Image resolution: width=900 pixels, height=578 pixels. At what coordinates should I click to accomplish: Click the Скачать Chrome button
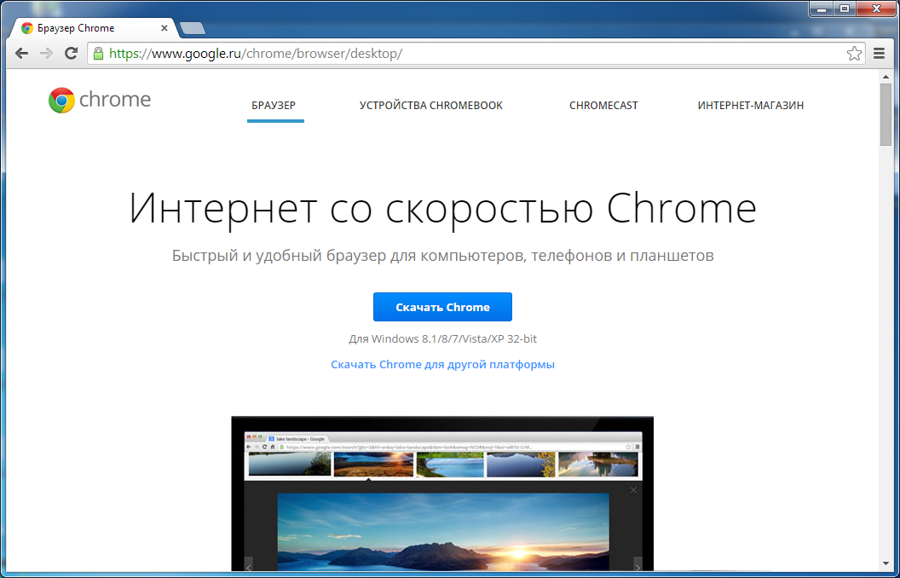click(442, 307)
